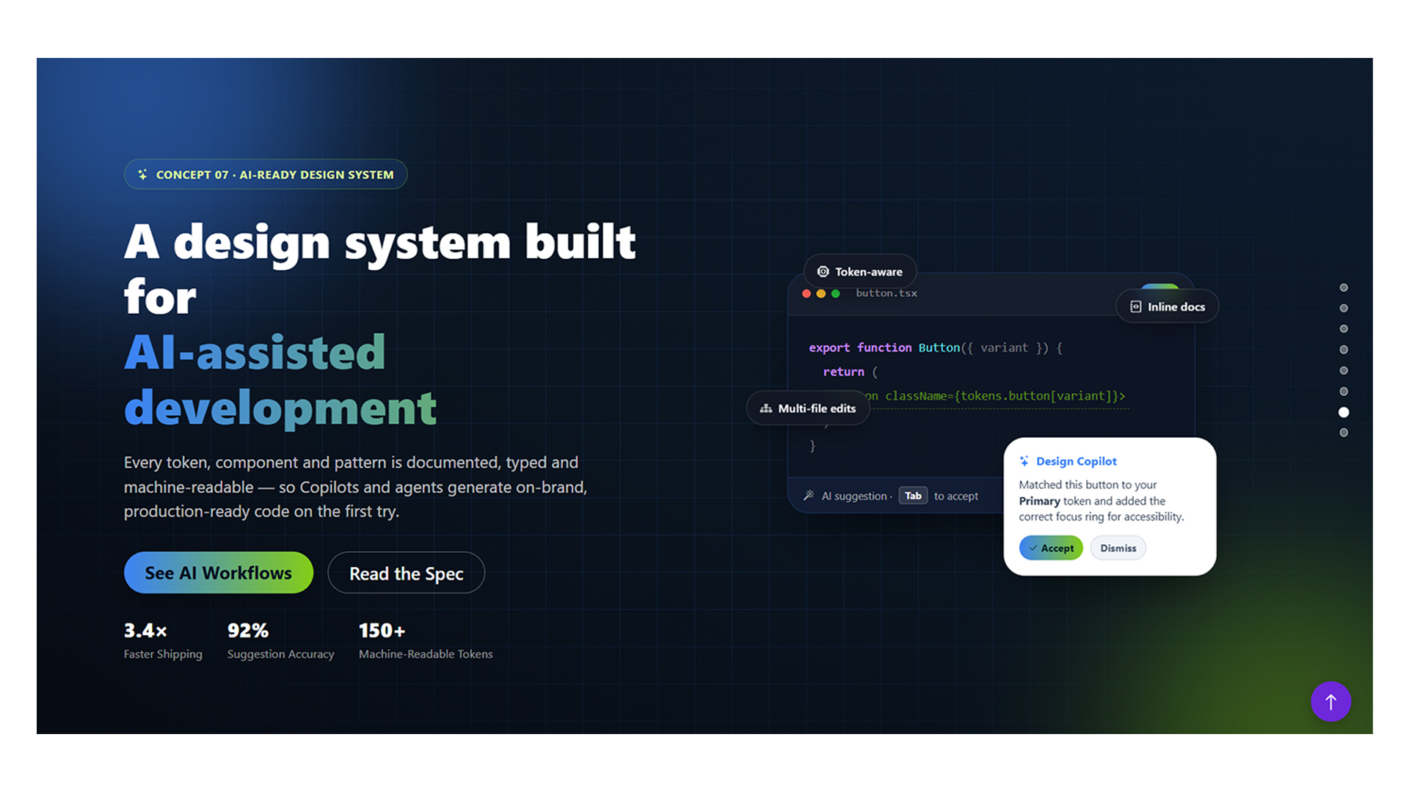Click the Design Copilot heading
The width and height of the screenshot is (1409, 792).
point(1077,461)
